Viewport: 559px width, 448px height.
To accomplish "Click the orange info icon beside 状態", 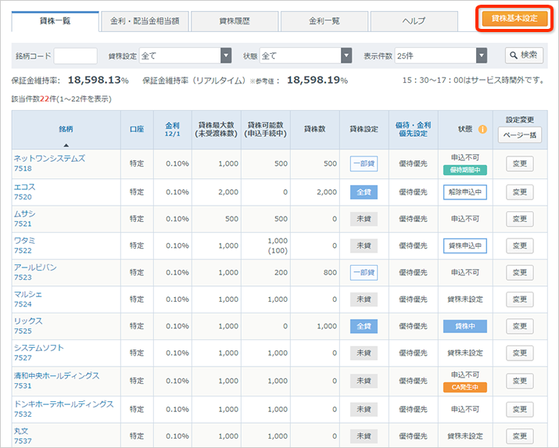I will tap(482, 130).
